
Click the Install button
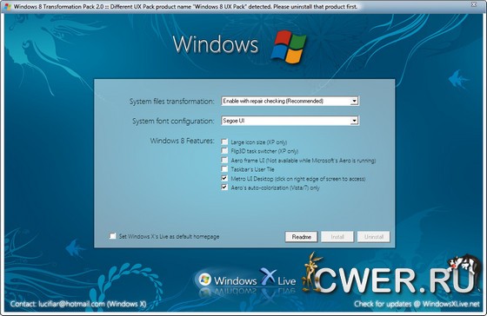point(337,237)
